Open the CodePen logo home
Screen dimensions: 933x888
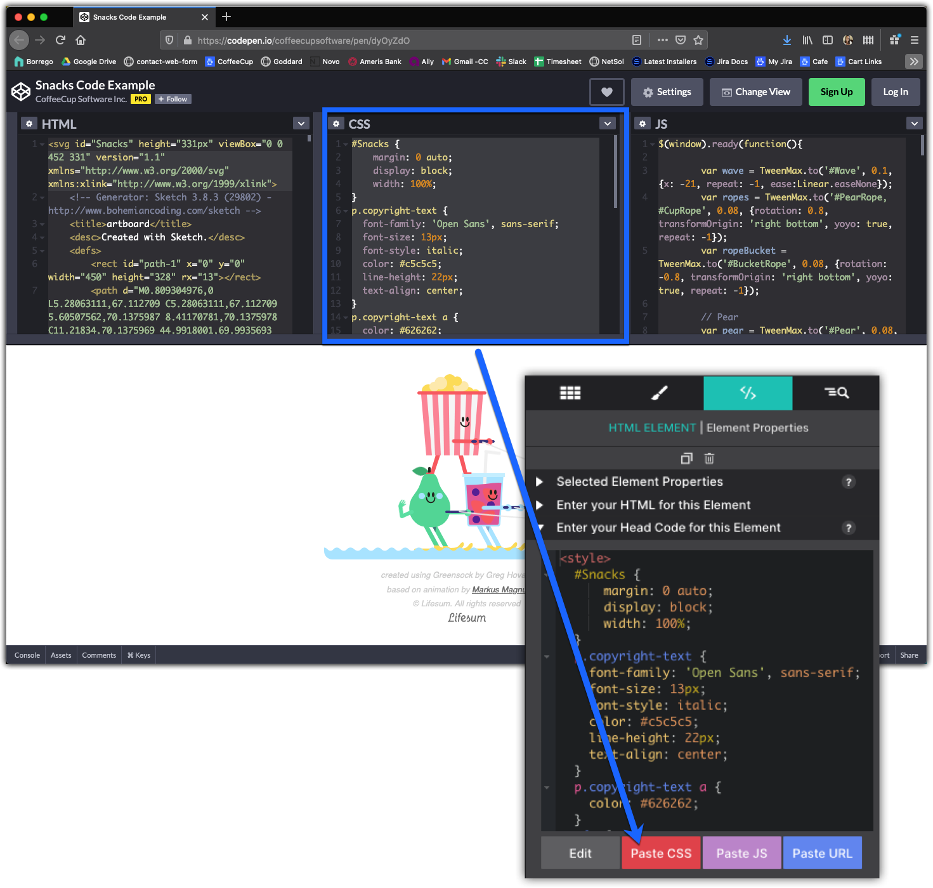(x=21, y=91)
